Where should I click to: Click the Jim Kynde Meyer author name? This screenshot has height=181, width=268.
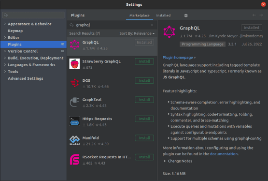(x=223, y=36)
